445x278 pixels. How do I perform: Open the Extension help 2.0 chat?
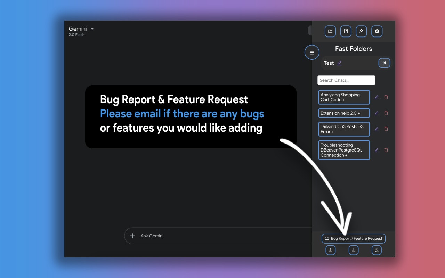click(344, 113)
